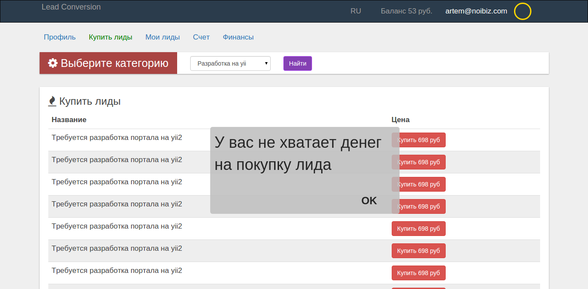588x289 pixels.
Task: Open the RU language selector
Action: click(x=356, y=11)
